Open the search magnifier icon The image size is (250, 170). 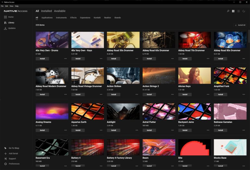pyautogui.click(x=228, y=11)
